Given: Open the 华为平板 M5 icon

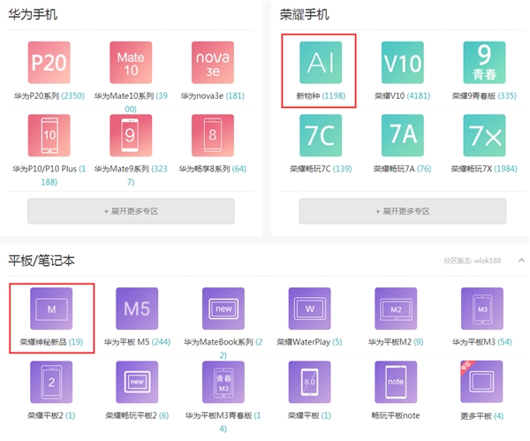Looking at the screenshot, I should (137, 308).
